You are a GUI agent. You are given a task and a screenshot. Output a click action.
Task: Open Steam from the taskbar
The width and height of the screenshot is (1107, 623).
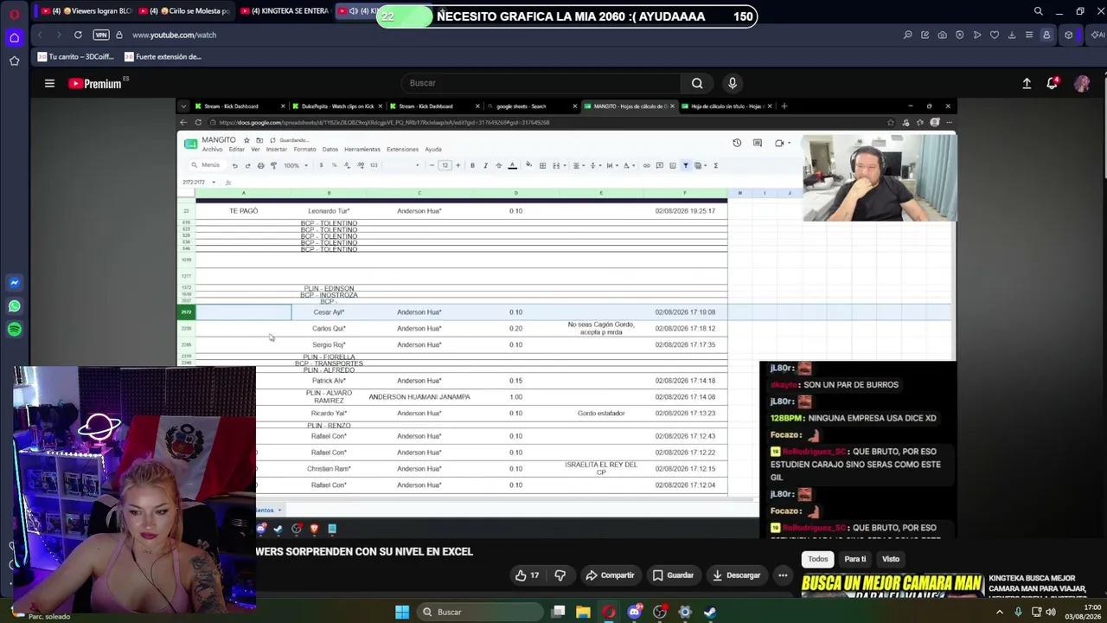[x=710, y=612]
